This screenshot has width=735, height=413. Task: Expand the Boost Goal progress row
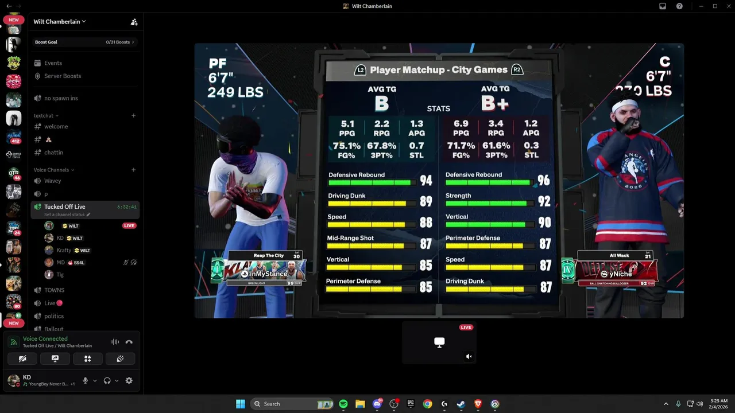click(x=85, y=42)
